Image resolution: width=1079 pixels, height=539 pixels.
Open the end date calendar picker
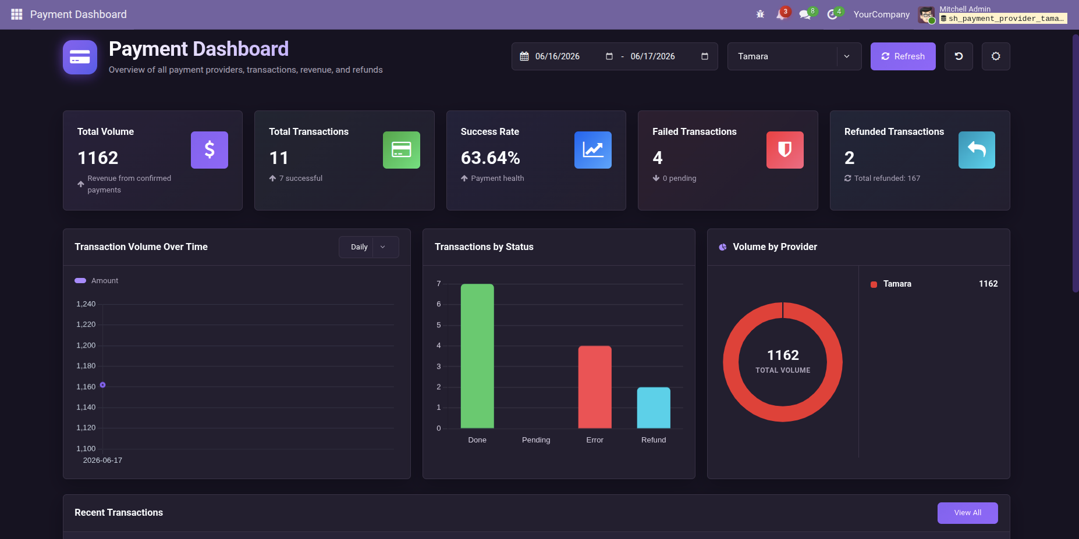(x=705, y=56)
